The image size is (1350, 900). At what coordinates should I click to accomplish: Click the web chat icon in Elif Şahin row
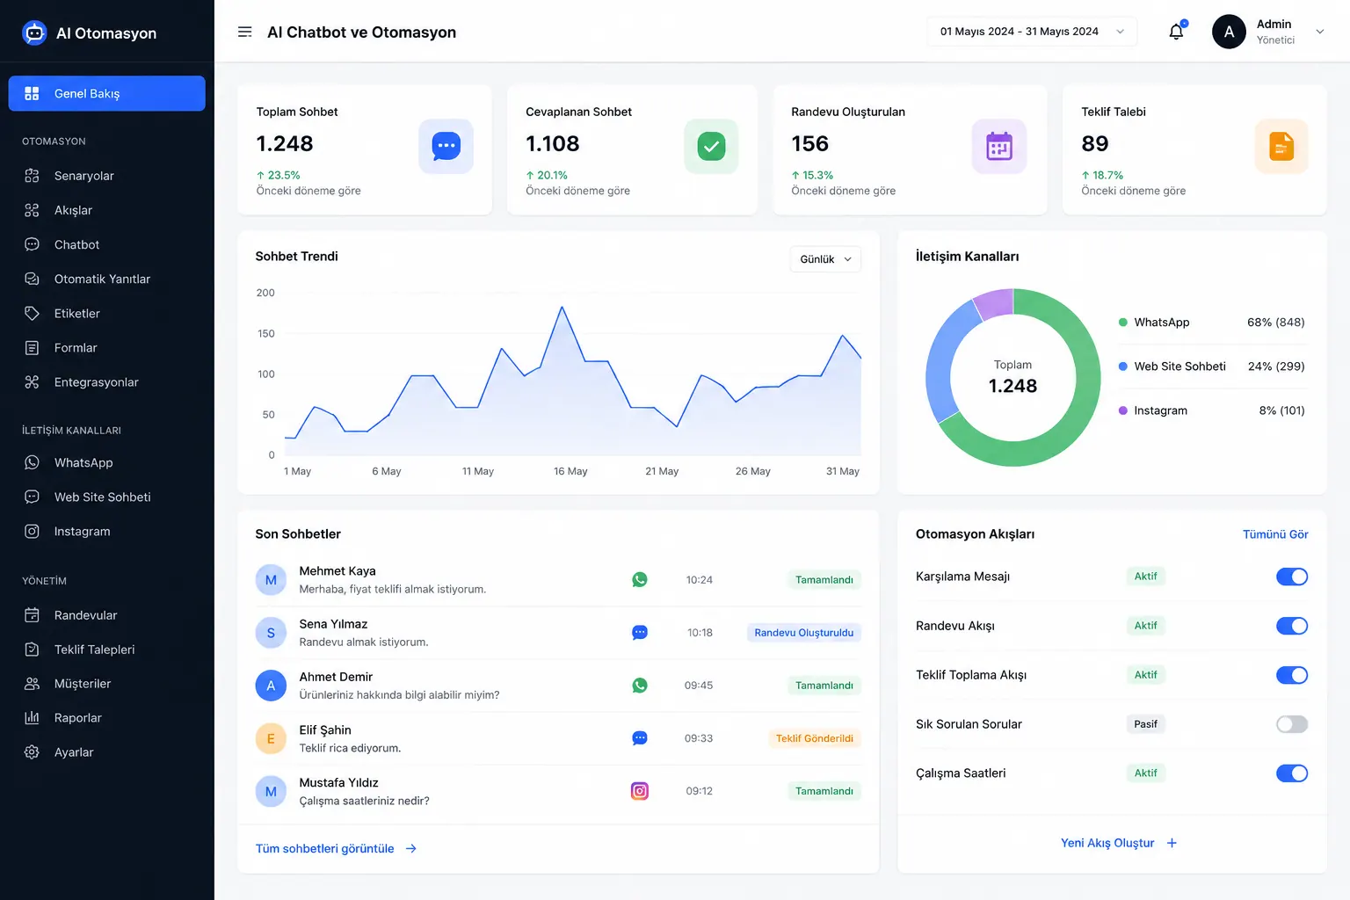[640, 738]
